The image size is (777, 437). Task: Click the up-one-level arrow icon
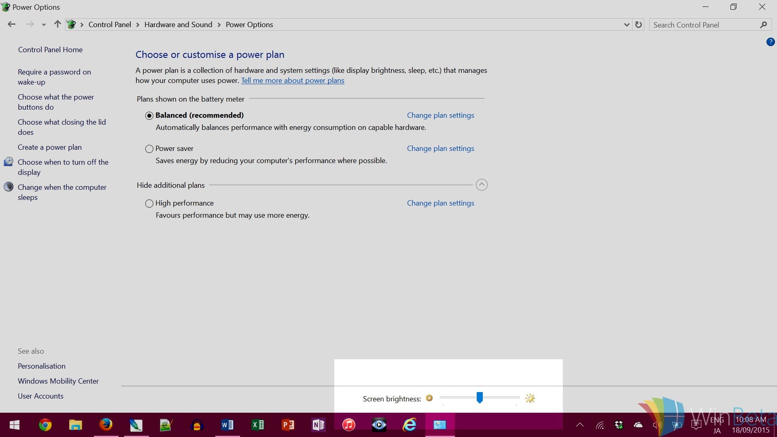[57, 25]
